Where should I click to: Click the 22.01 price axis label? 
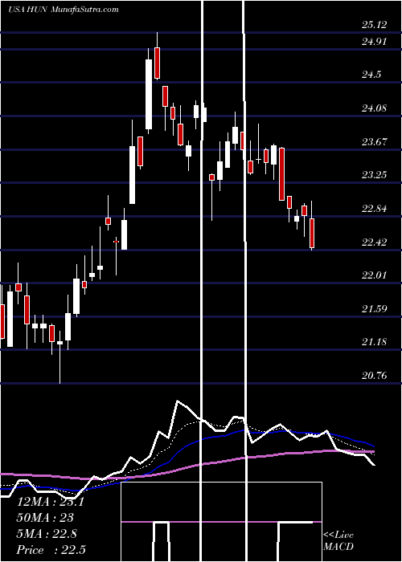(374, 275)
